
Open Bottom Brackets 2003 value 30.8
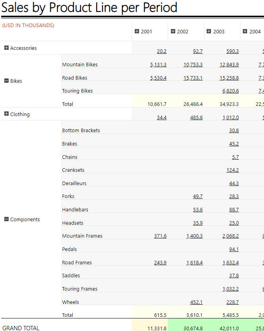pyautogui.click(x=234, y=131)
